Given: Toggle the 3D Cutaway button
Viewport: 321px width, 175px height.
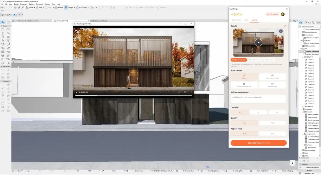Looking at the screenshot, I should 81,8.
